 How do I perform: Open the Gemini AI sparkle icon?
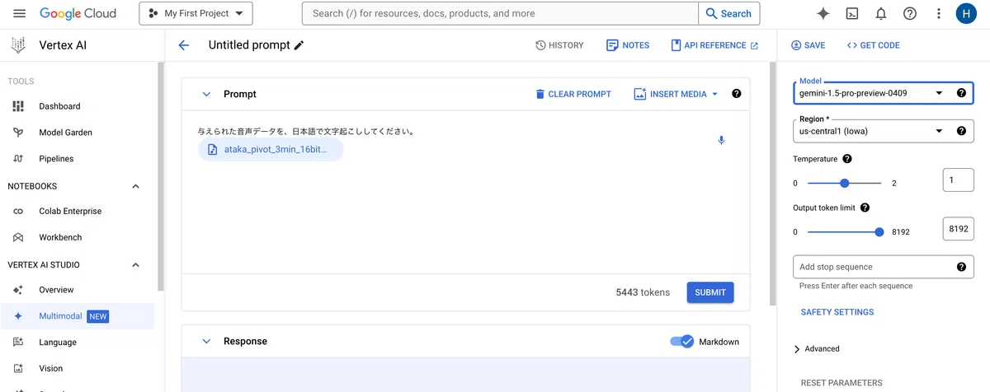click(x=823, y=13)
